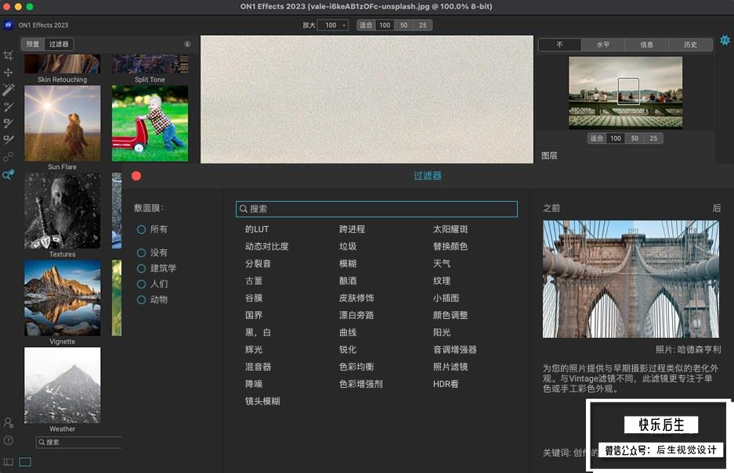
Task: Select the lower brush-with-square masking tool
Action: (x=9, y=140)
